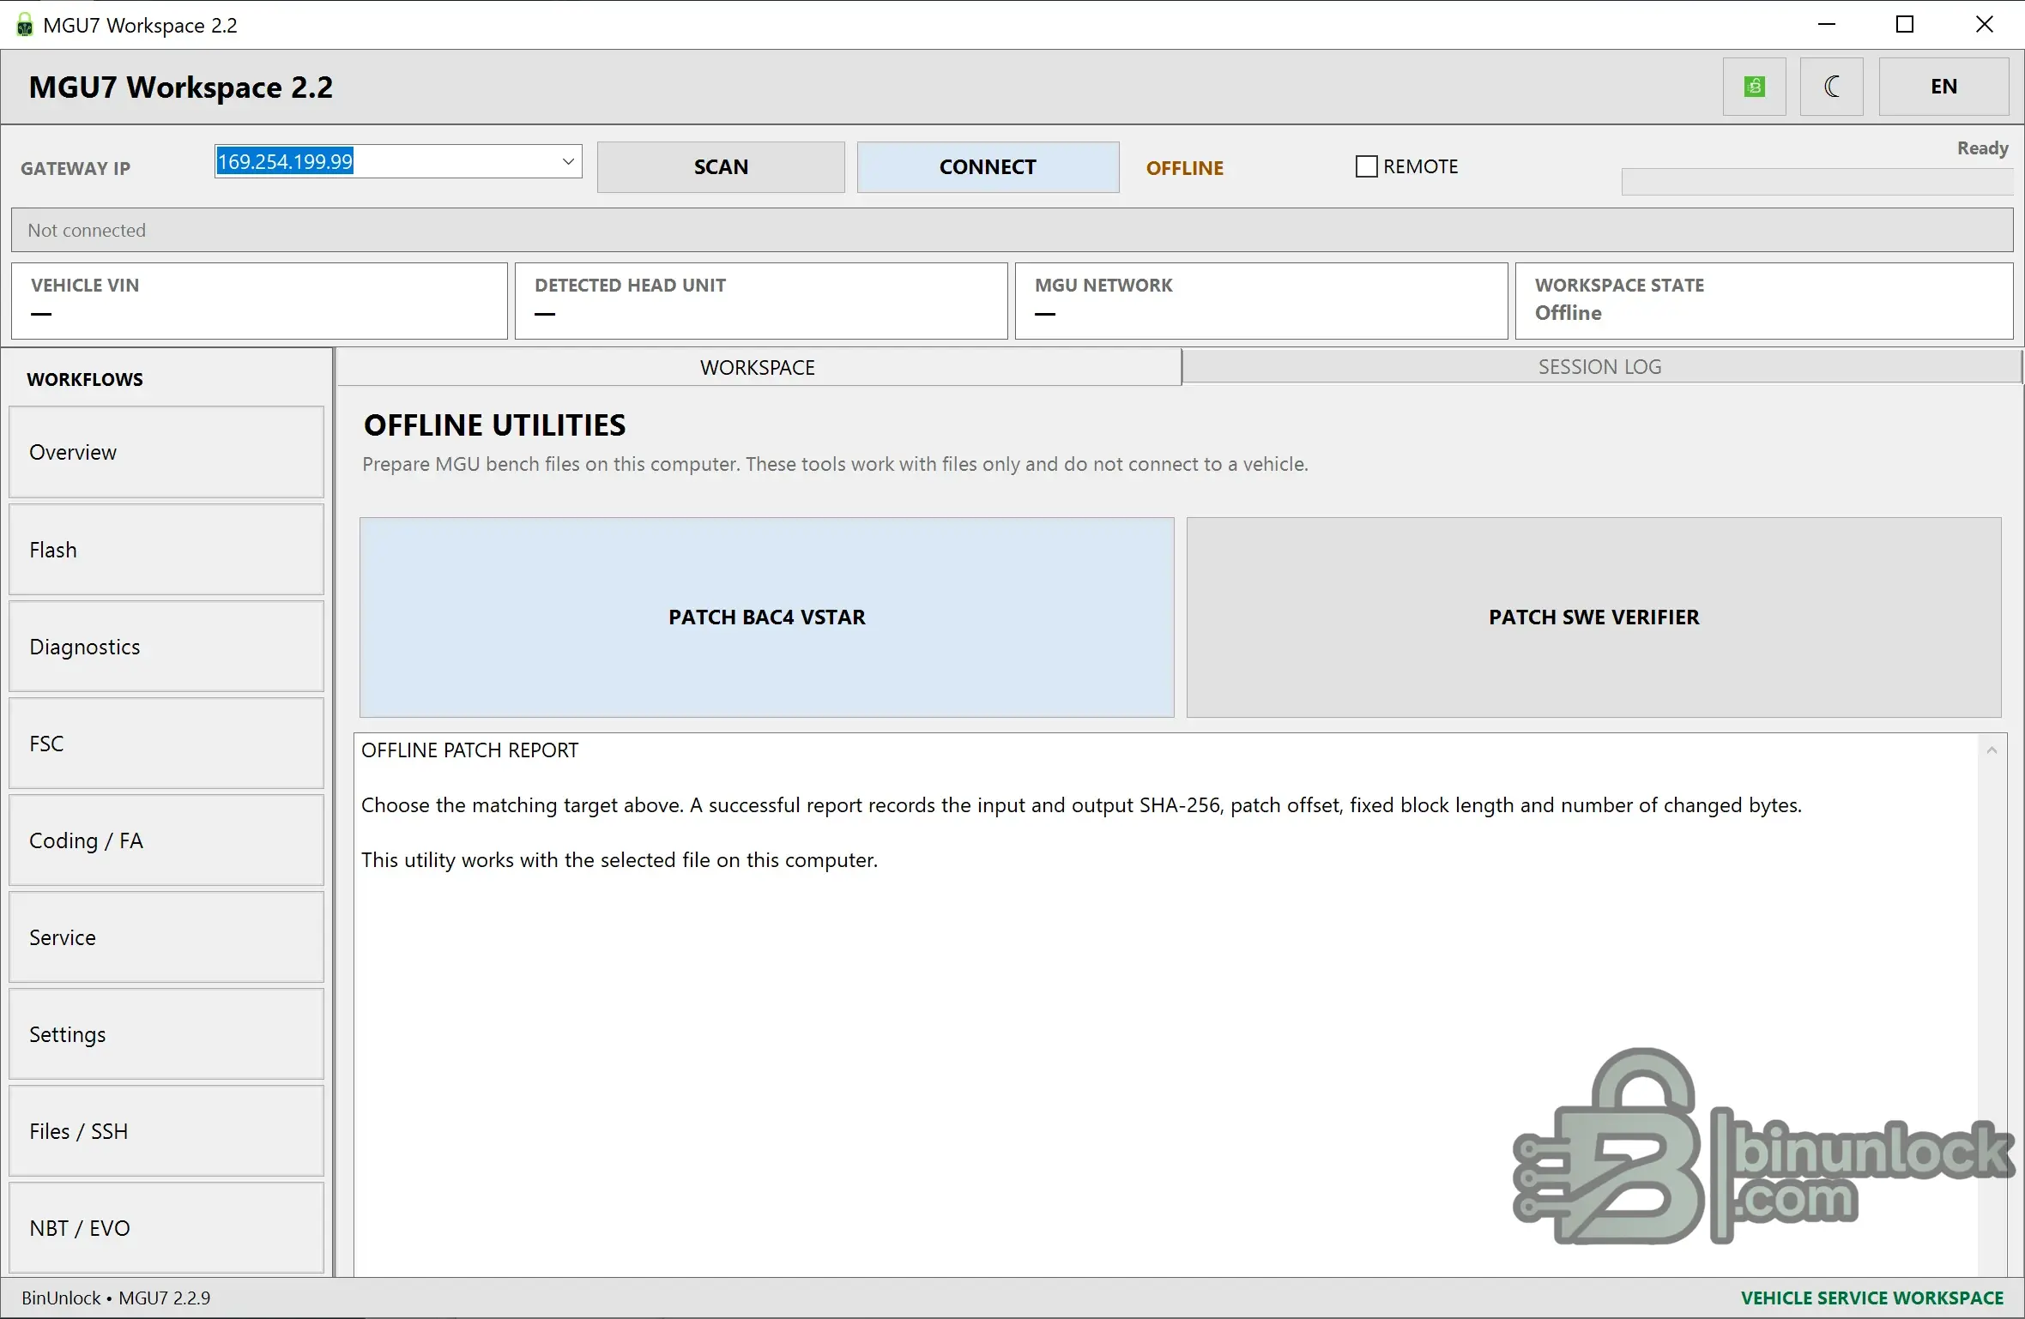Click the OFFLINE status label

[x=1185, y=168]
